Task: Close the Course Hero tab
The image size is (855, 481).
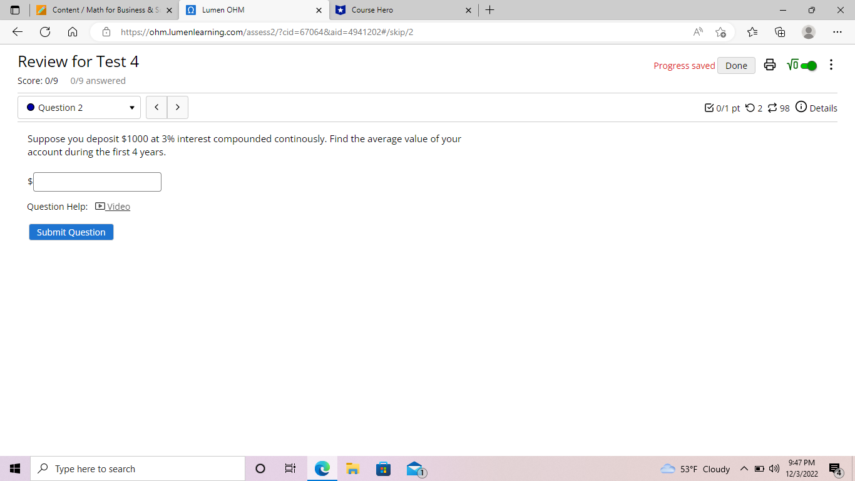Action: coord(468,10)
